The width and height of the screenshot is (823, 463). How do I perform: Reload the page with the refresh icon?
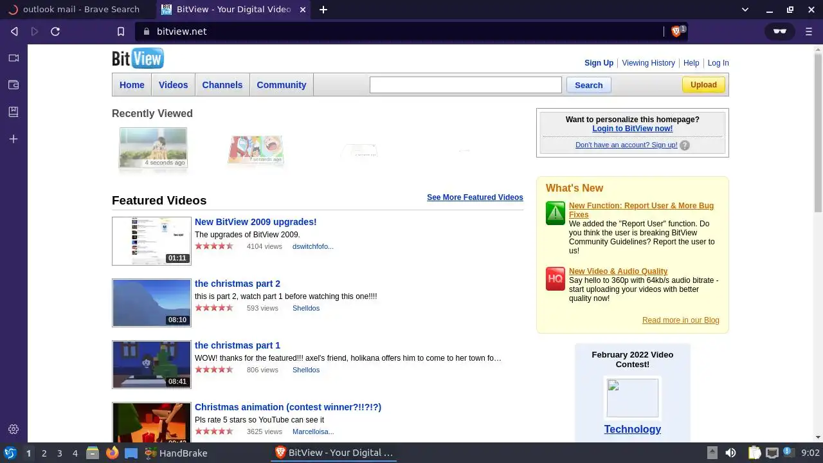click(55, 31)
